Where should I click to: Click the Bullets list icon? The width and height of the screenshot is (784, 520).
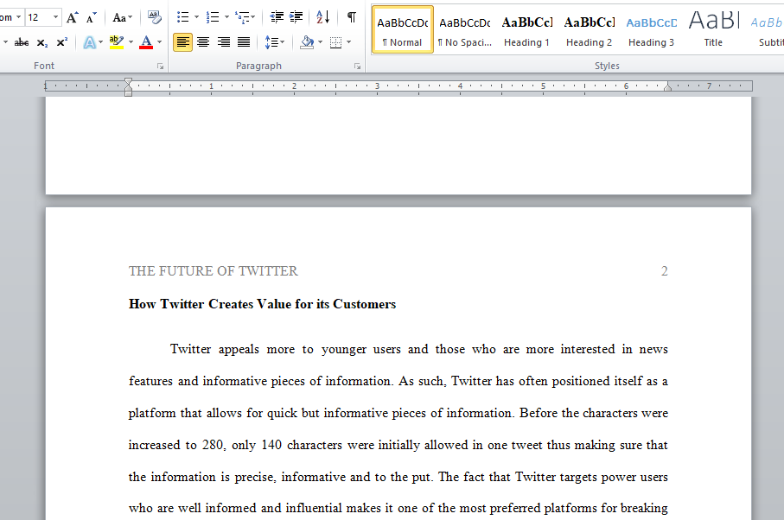pos(183,17)
